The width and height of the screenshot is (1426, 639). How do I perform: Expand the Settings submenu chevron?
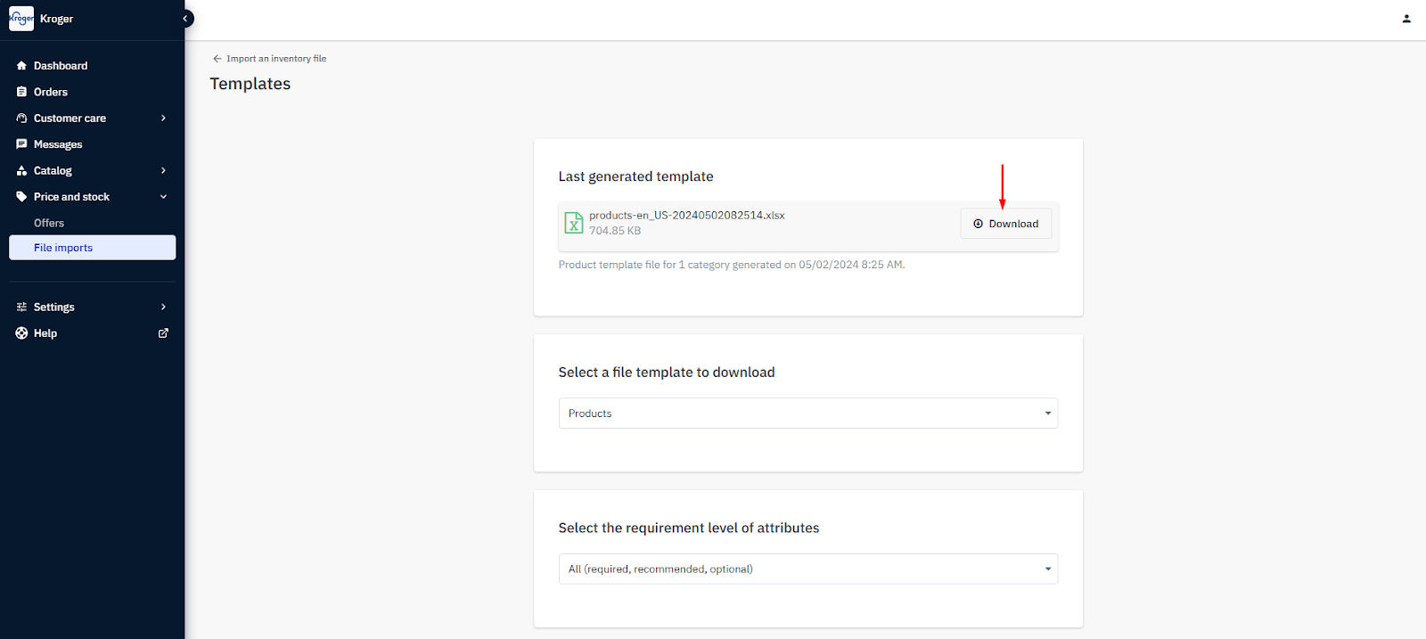(163, 307)
